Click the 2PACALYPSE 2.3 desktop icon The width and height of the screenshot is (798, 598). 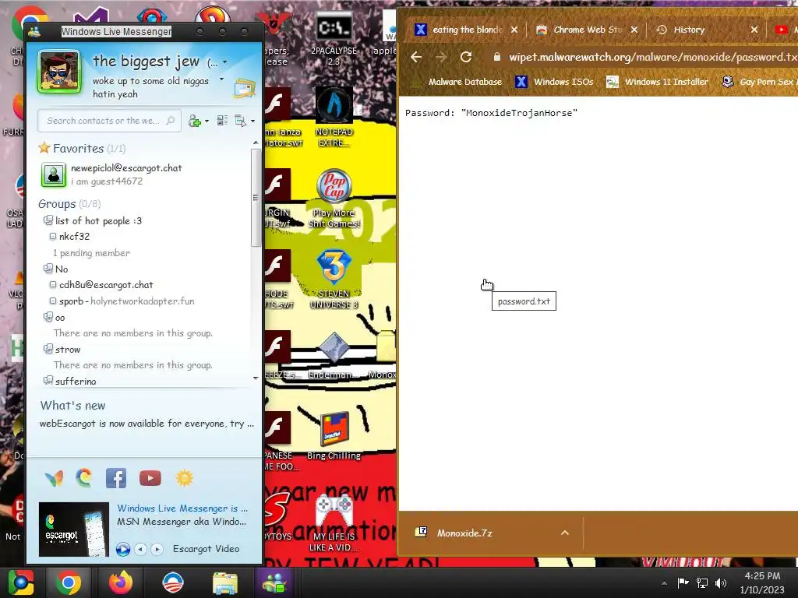pyautogui.click(x=334, y=38)
